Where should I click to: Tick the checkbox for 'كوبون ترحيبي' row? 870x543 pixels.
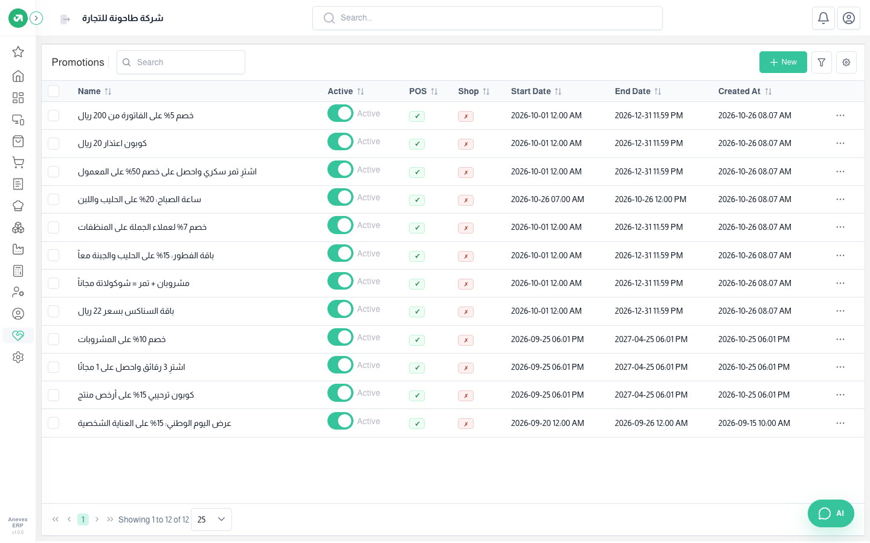point(54,395)
